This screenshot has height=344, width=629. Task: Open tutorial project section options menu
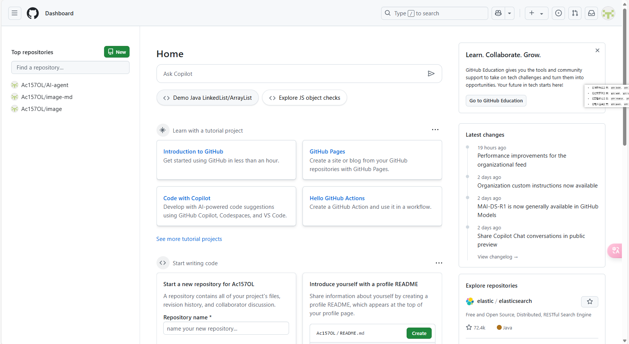pos(435,130)
